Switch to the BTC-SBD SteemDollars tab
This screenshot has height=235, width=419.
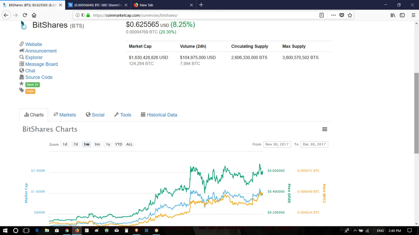pyautogui.click(x=98, y=5)
